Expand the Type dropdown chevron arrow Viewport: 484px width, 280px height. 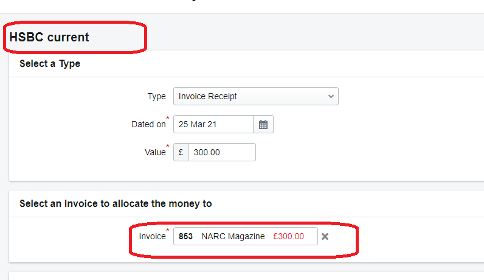331,96
